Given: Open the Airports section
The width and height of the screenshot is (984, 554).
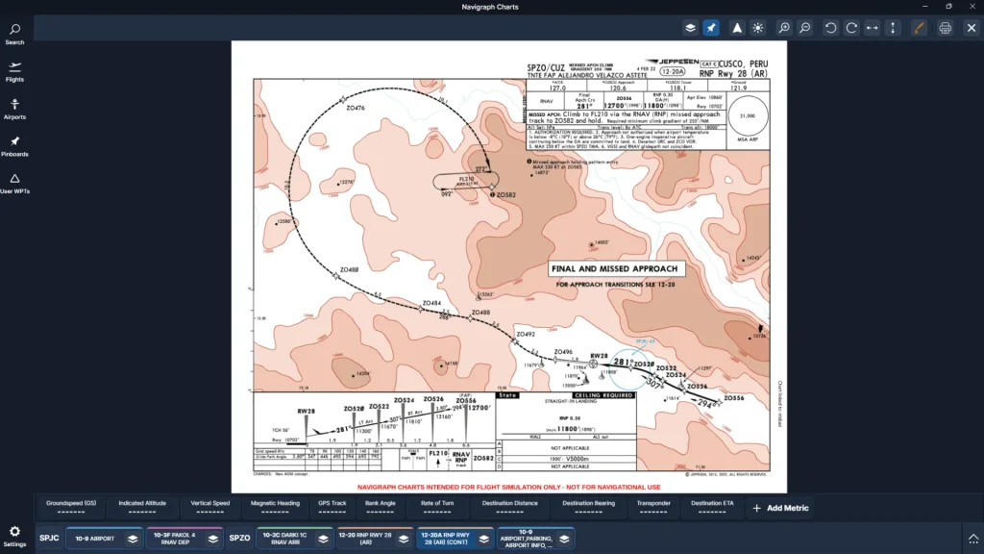Looking at the screenshot, I should tap(14, 110).
